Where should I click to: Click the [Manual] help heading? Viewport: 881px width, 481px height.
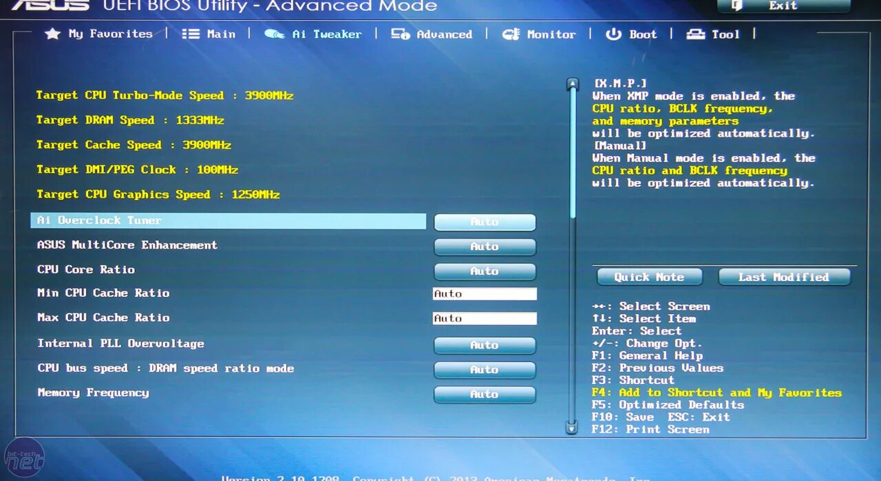tap(620, 146)
